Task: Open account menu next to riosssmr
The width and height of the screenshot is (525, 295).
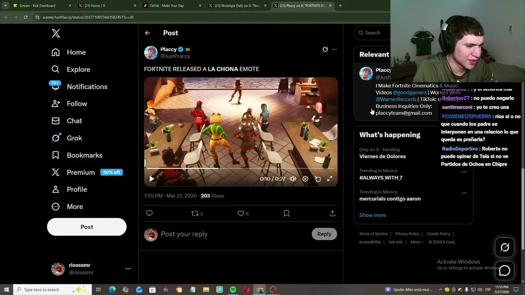Action: point(128,269)
